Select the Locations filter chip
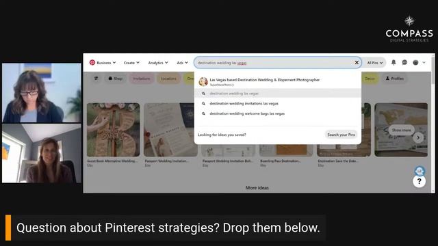The image size is (438, 246). point(168,79)
